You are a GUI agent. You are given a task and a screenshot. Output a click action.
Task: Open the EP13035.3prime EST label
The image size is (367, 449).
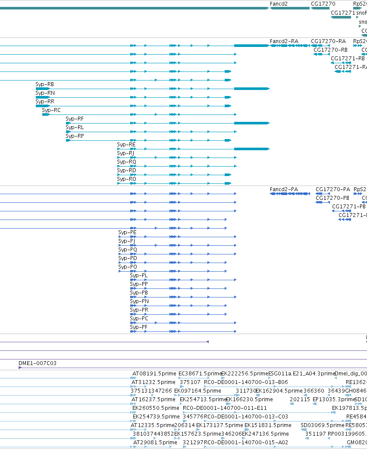334,399
